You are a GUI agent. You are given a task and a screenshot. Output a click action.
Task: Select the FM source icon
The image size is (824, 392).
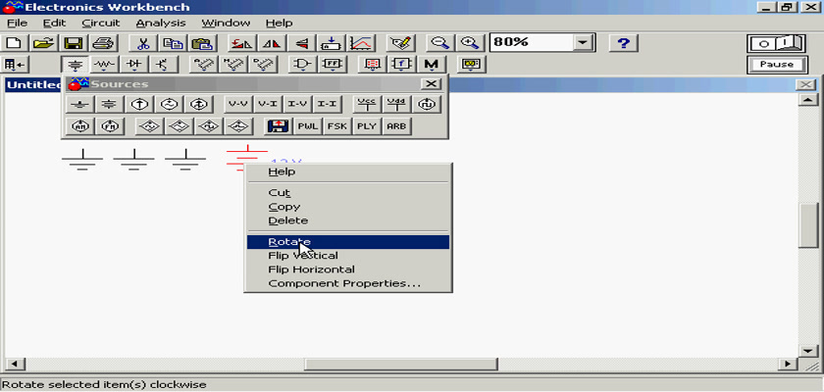109,126
